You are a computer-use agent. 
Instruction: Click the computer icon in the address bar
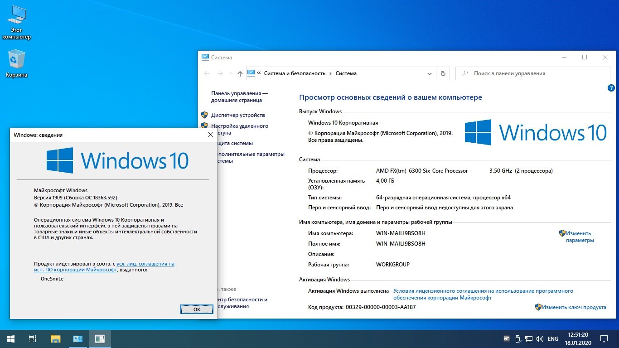coord(251,73)
